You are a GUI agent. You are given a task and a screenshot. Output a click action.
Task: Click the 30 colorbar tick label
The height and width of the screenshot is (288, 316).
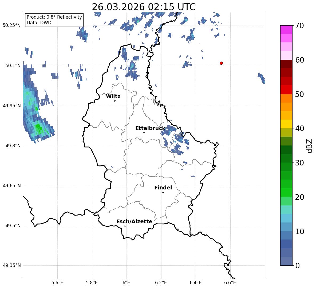tap(299, 163)
